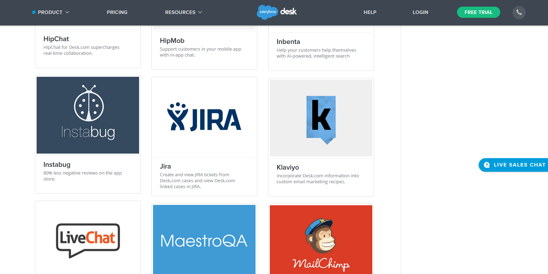Open the Instabug ladybug logo tile

88,115
